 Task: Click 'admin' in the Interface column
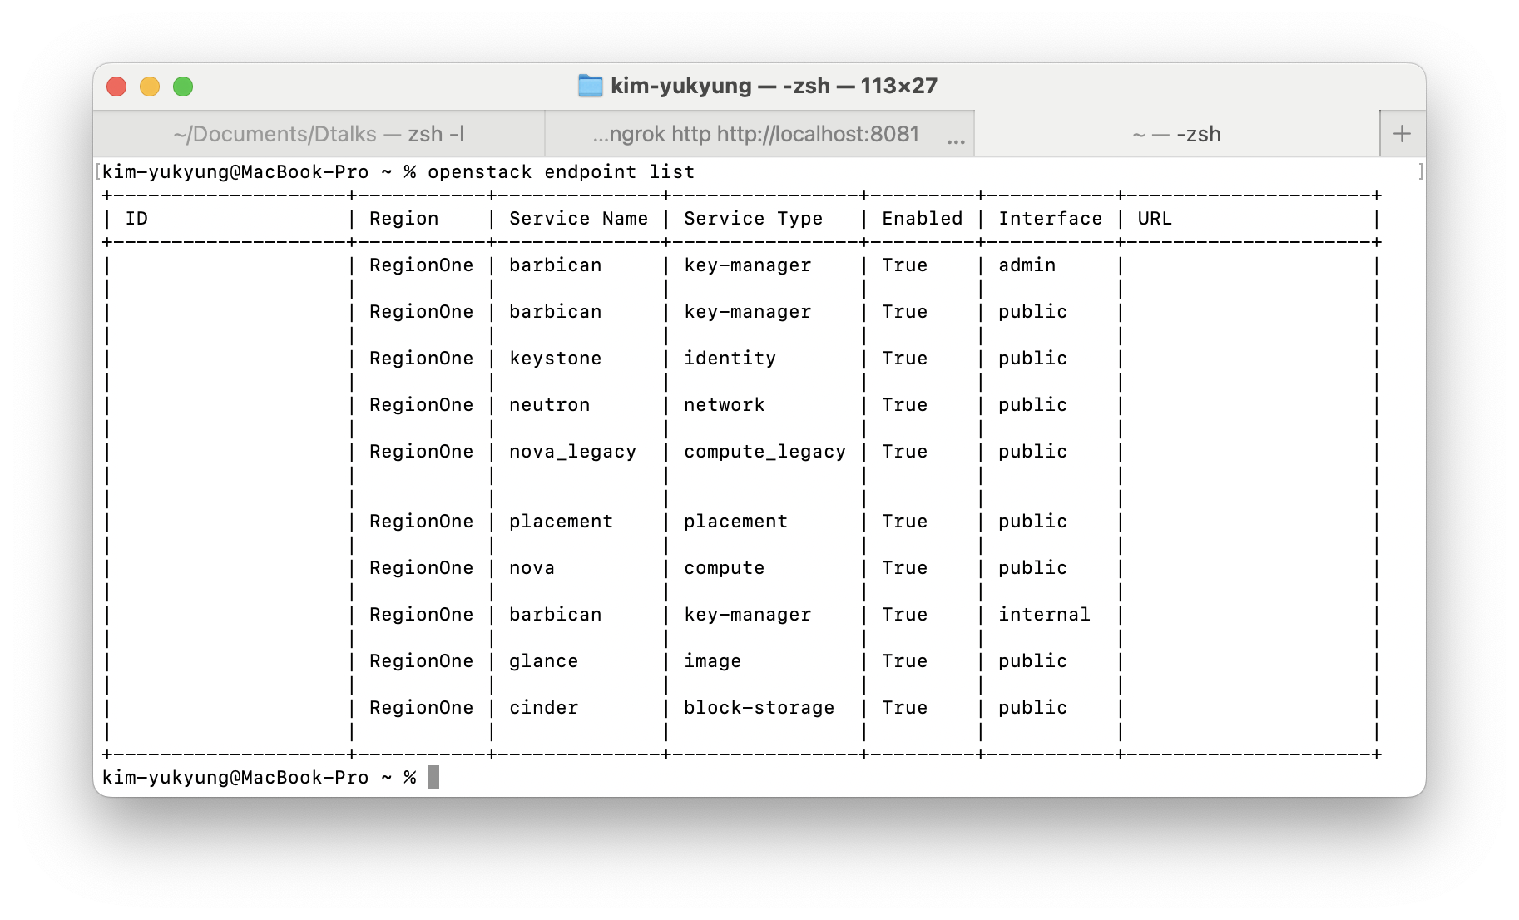(x=1027, y=265)
